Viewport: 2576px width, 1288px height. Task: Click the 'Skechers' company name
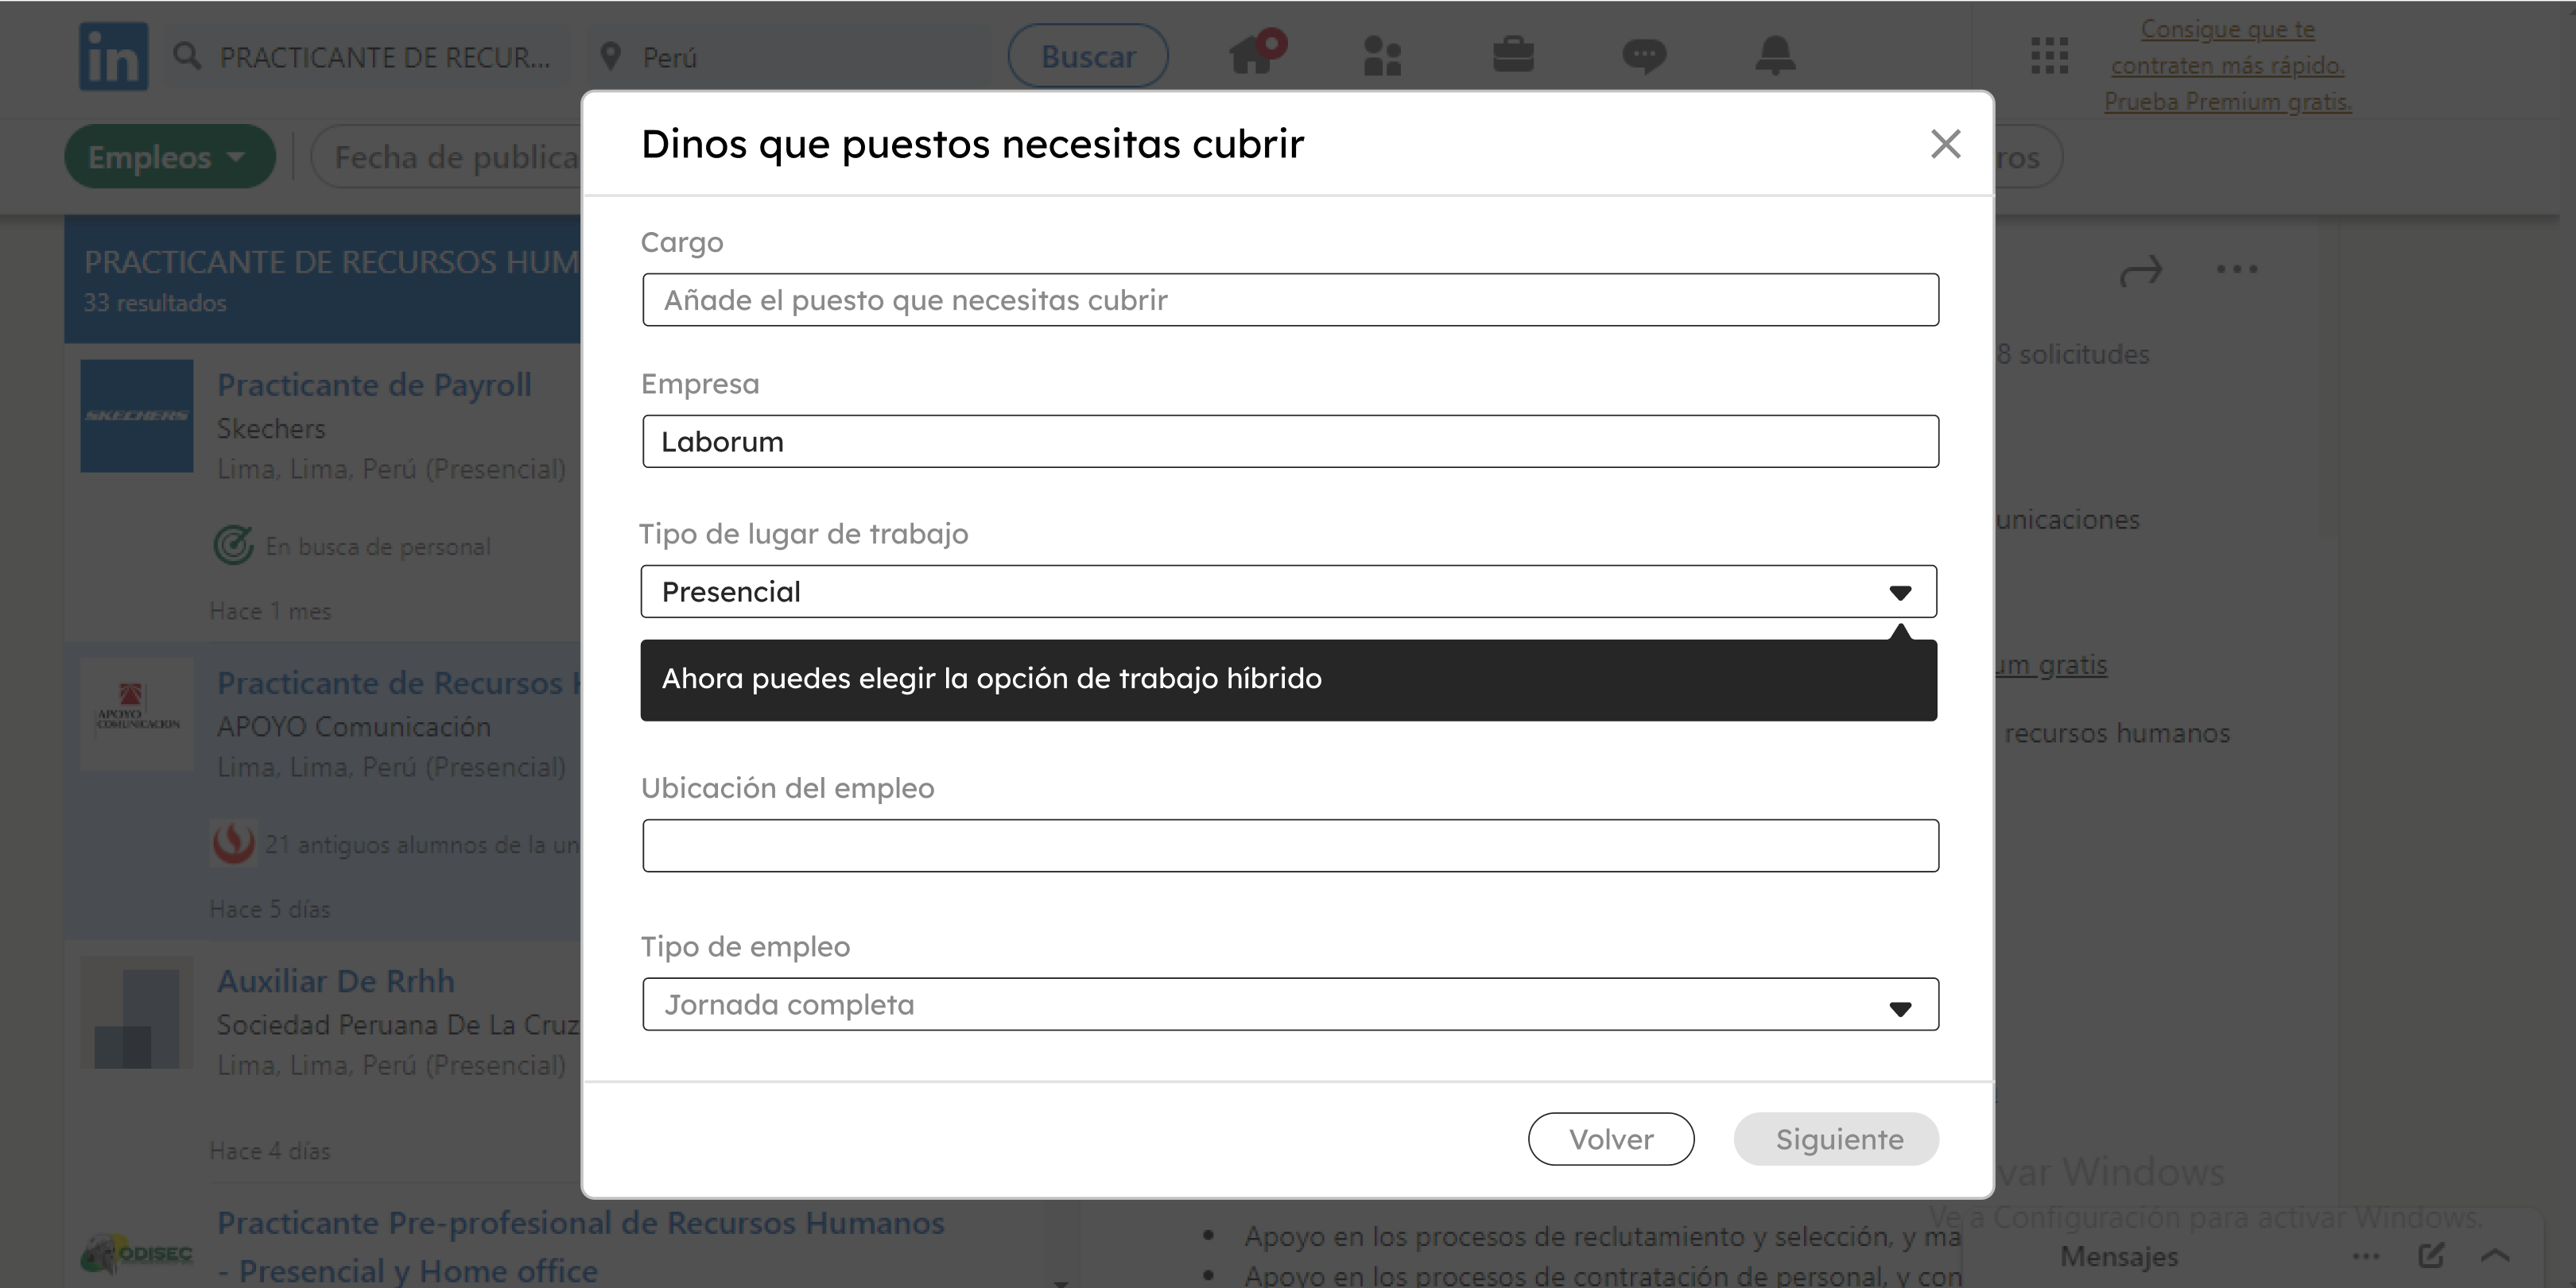pyautogui.click(x=271, y=428)
